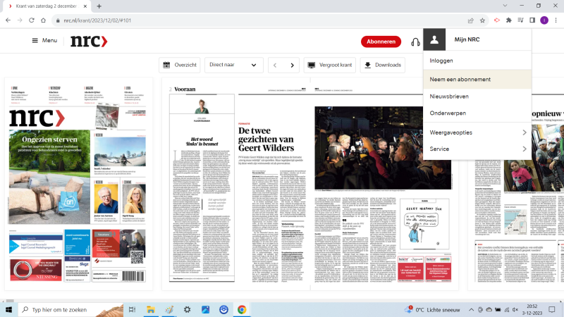Click the red Abonneren button
The height and width of the screenshot is (317, 564).
click(x=381, y=42)
